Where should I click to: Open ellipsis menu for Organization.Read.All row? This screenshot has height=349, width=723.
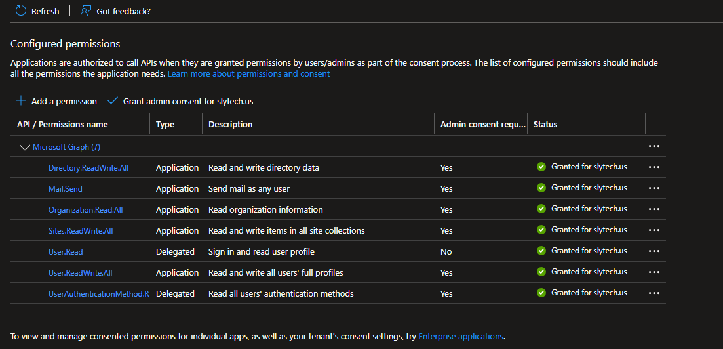click(x=654, y=209)
